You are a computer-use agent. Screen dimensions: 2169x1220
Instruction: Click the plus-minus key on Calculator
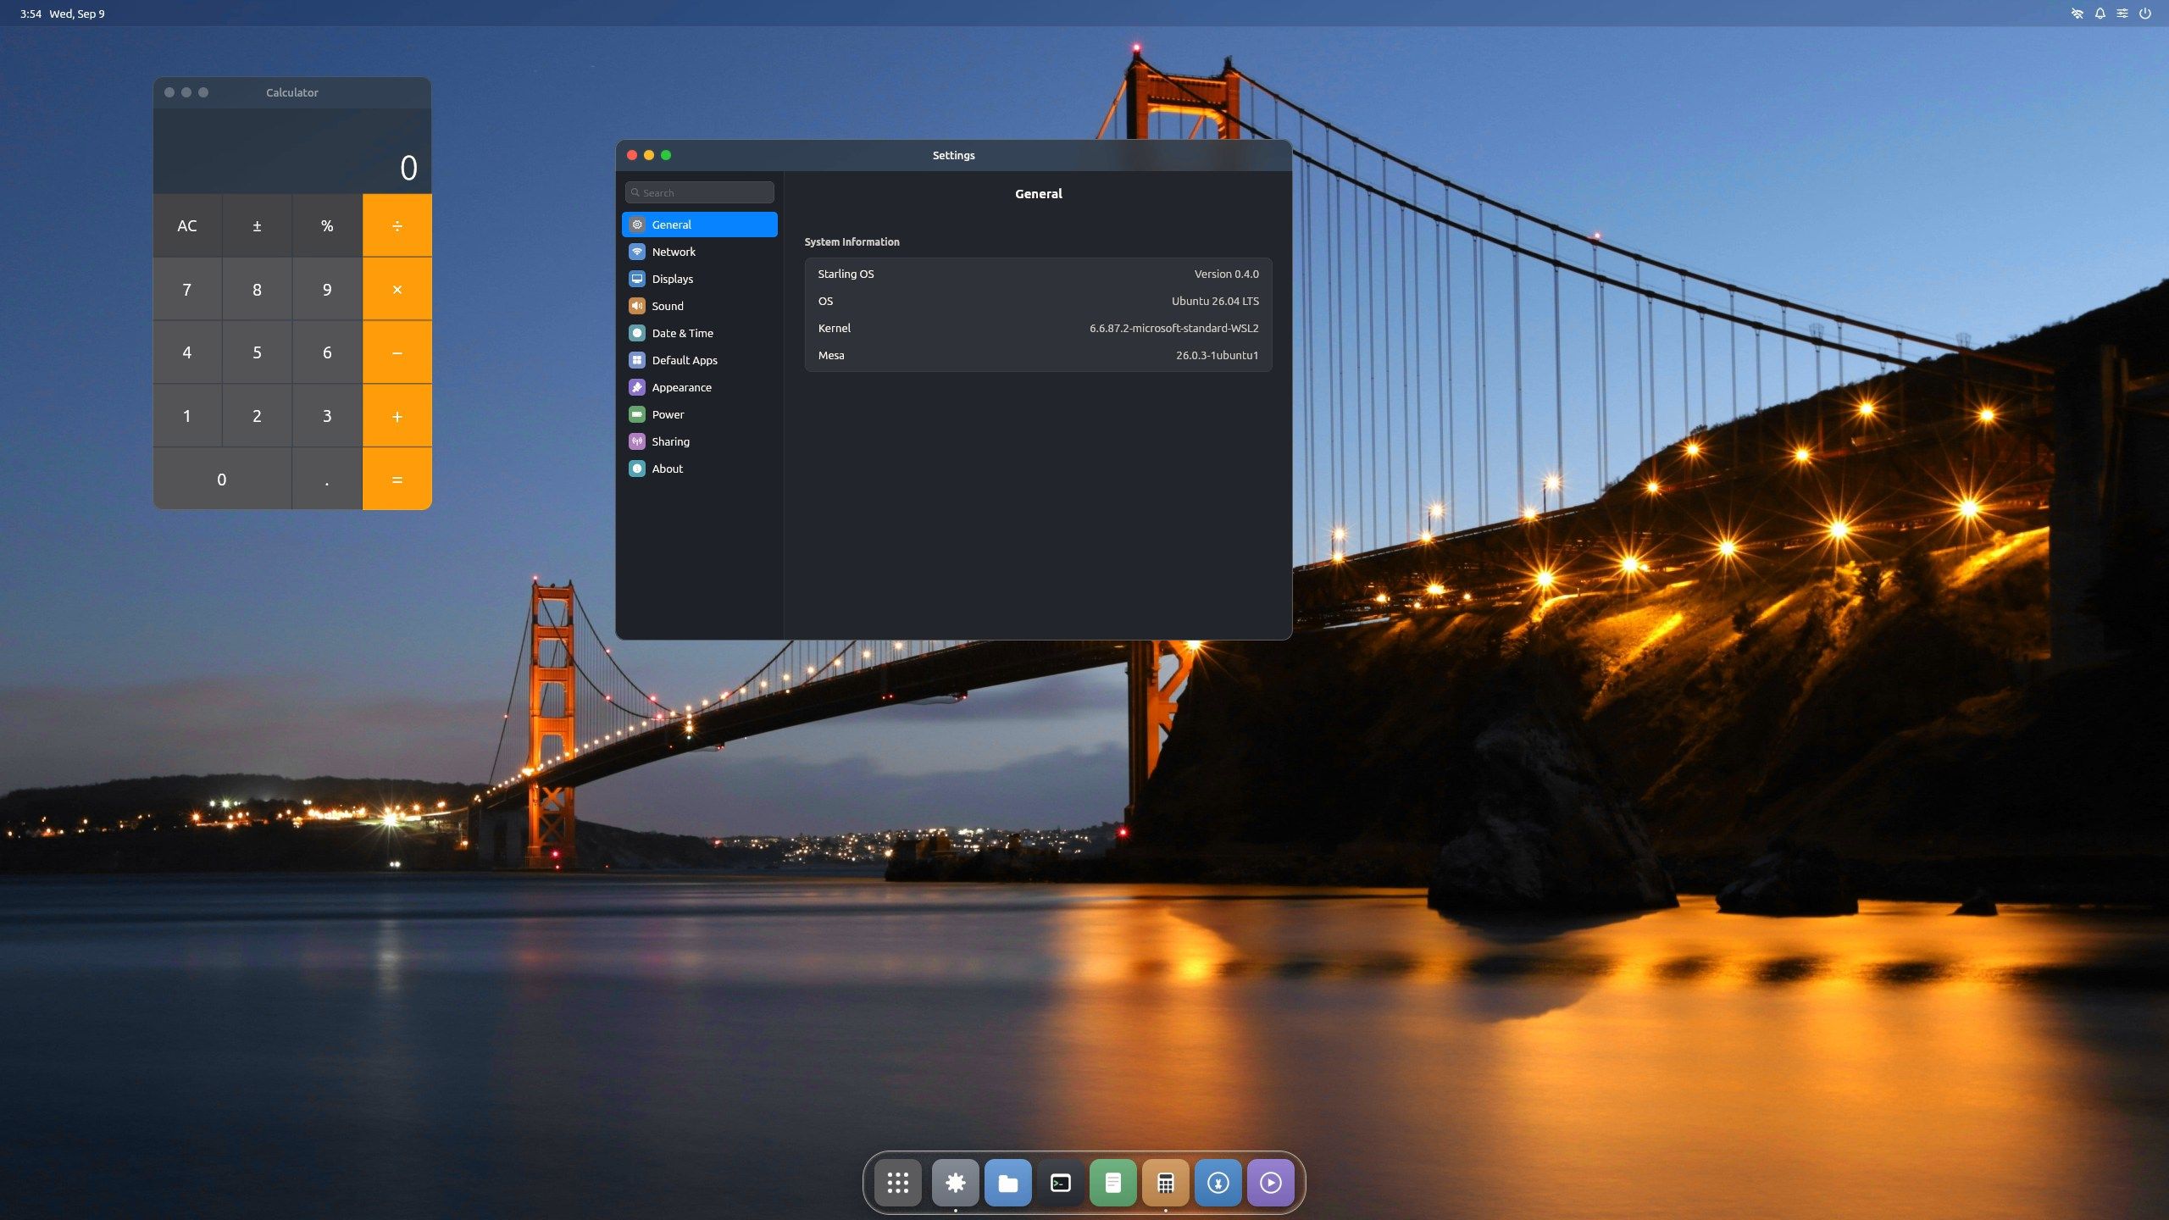(257, 225)
